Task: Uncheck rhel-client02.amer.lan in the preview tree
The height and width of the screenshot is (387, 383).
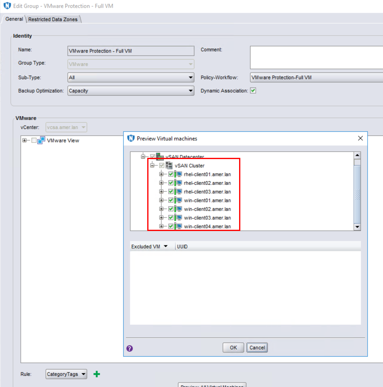Action: pyautogui.click(x=171, y=183)
